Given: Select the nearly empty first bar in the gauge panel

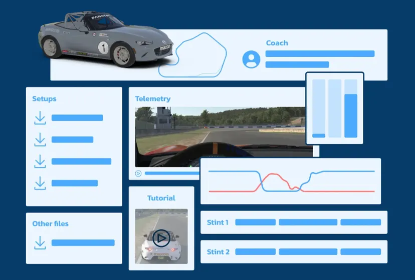Looking at the screenshot, I should pyautogui.click(x=319, y=135).
